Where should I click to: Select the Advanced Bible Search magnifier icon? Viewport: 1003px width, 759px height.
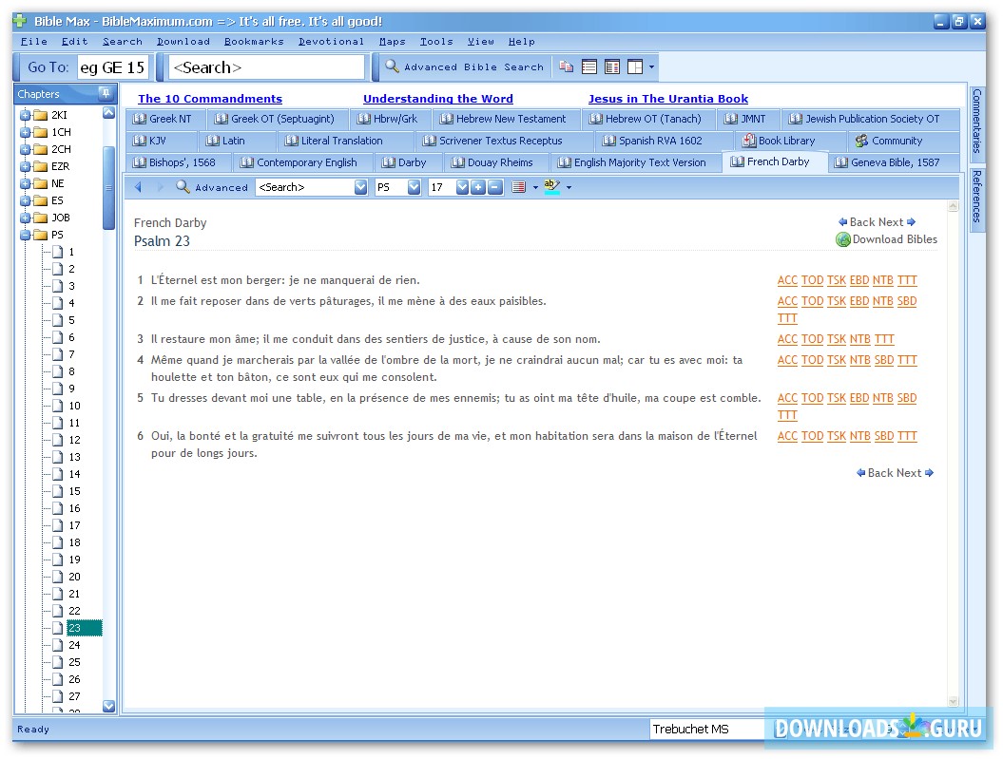[392, 66]
